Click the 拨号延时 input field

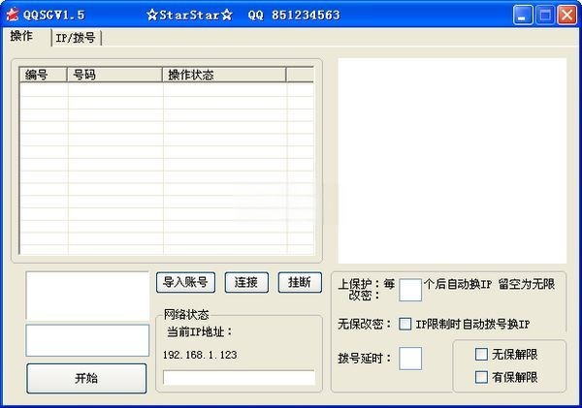click(410, 358)
